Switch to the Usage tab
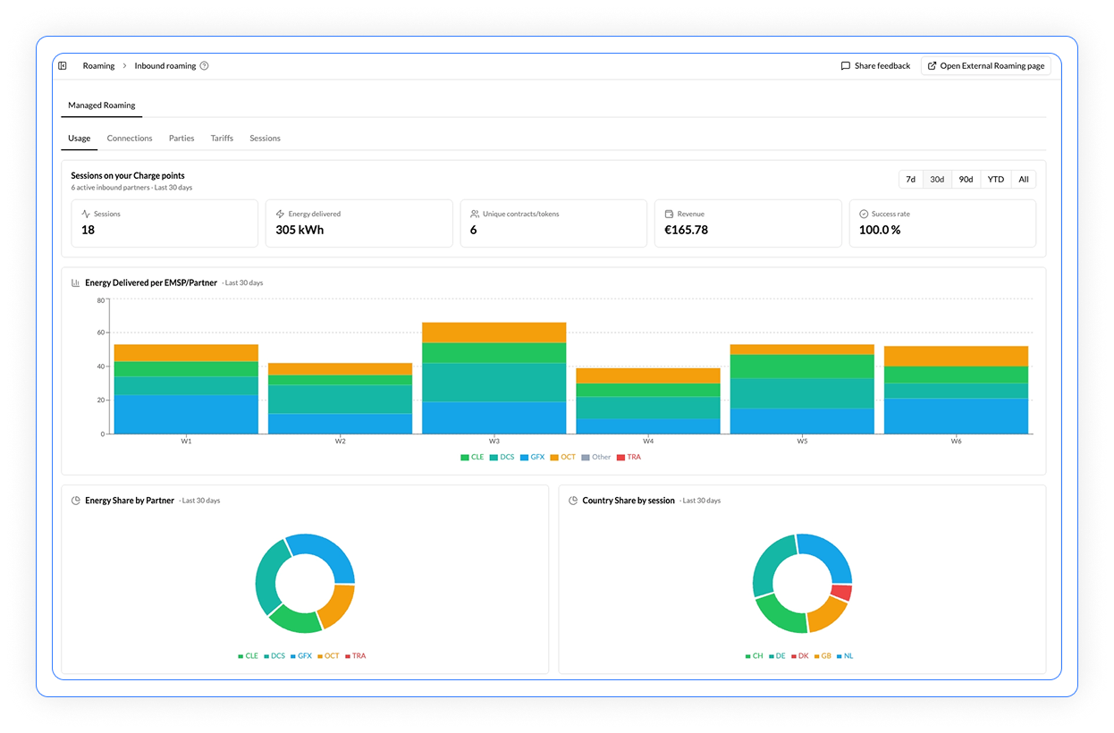This screenshot has width=1114, height=733. pyautogui.click(x=80, y=139)
